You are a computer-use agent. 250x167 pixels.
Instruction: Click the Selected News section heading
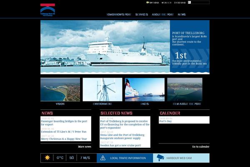[x=116, y=113]
